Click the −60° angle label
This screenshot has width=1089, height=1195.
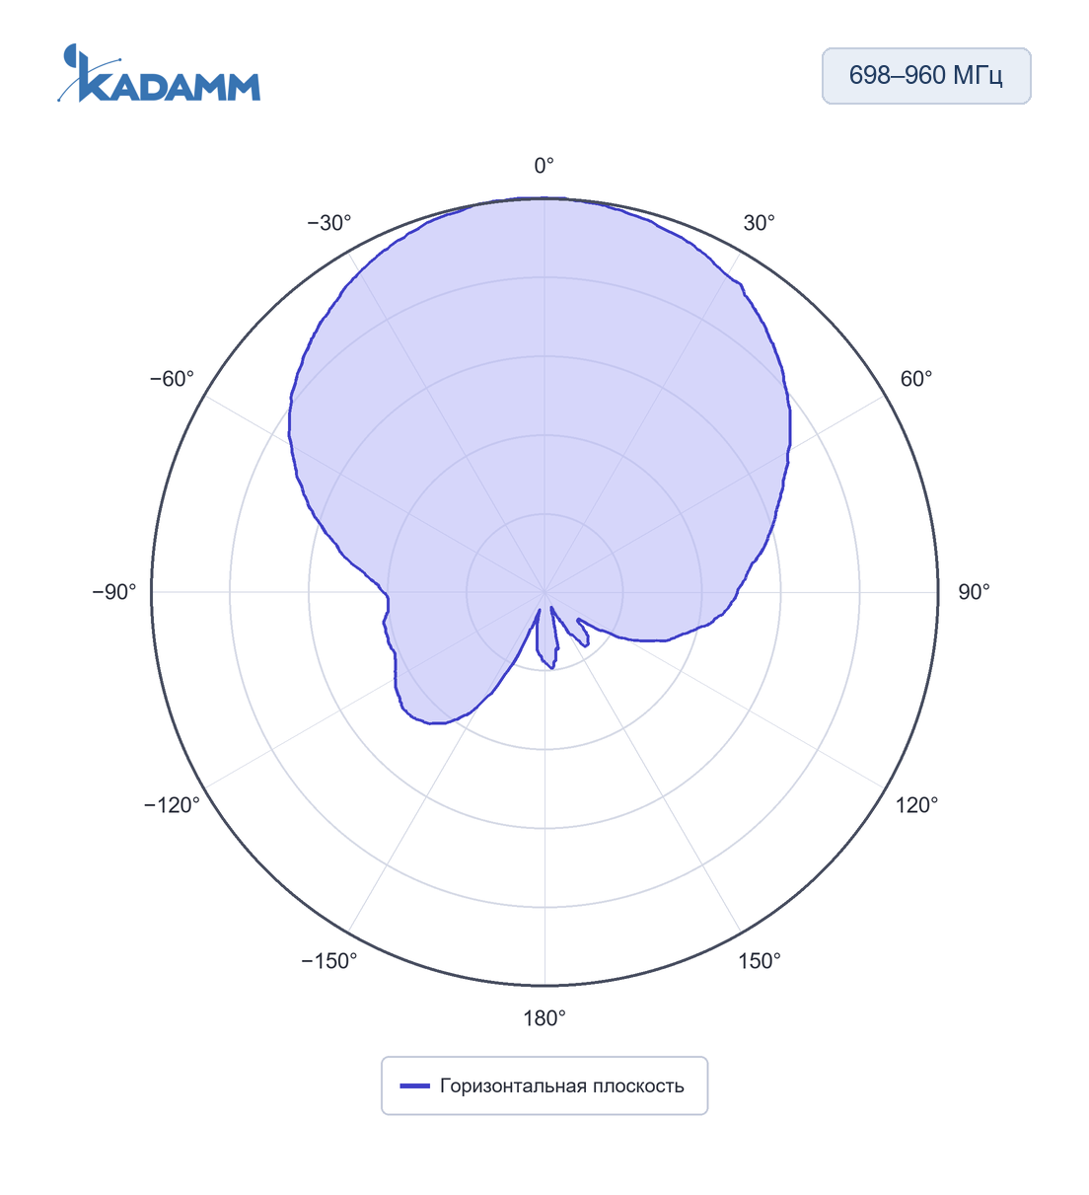click(x=173, y=379)
